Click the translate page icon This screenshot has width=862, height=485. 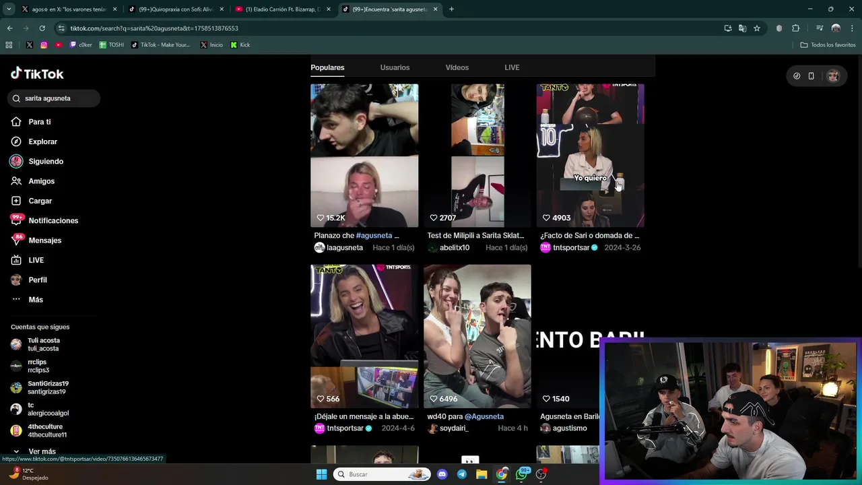(x=742, y=28)
